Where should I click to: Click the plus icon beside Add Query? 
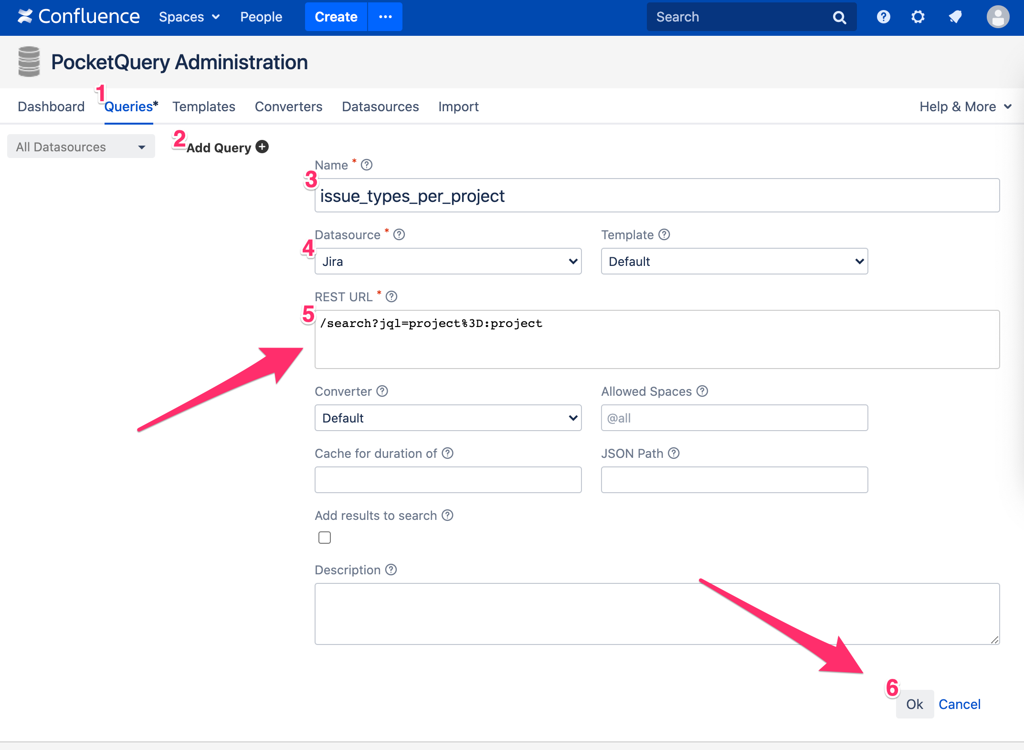pyautogui.click(x=262, y=147)
